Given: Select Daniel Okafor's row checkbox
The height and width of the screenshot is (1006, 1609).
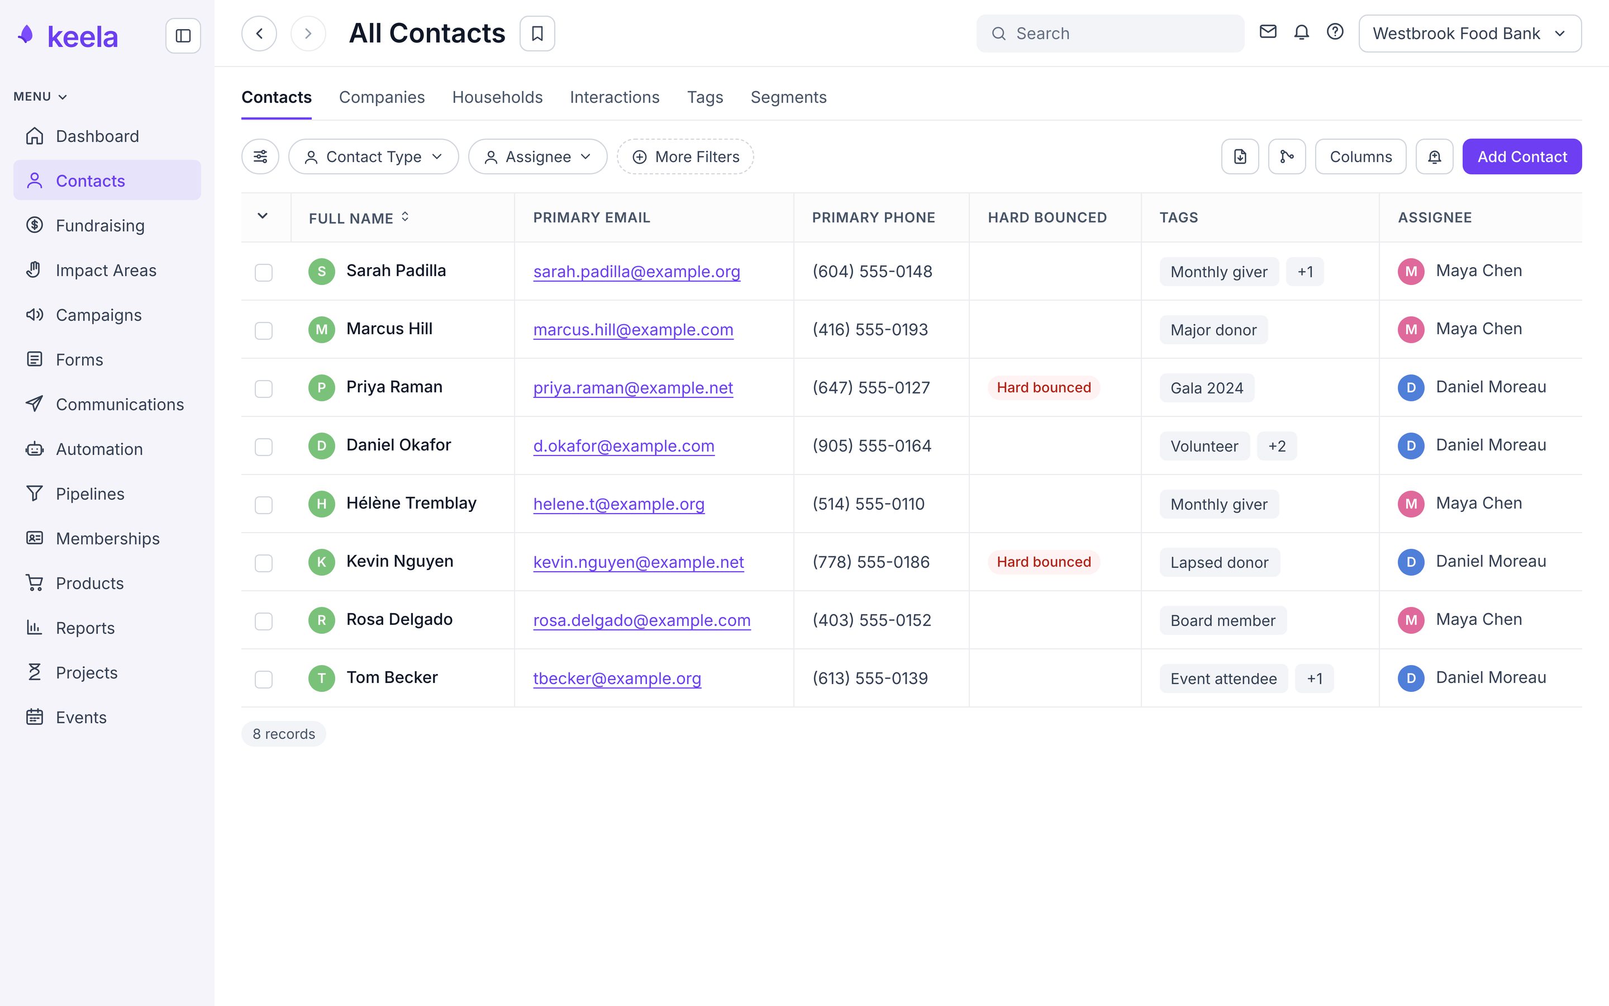Looking at the screenshot, I should pyautogui.click(x=264, y=447).
